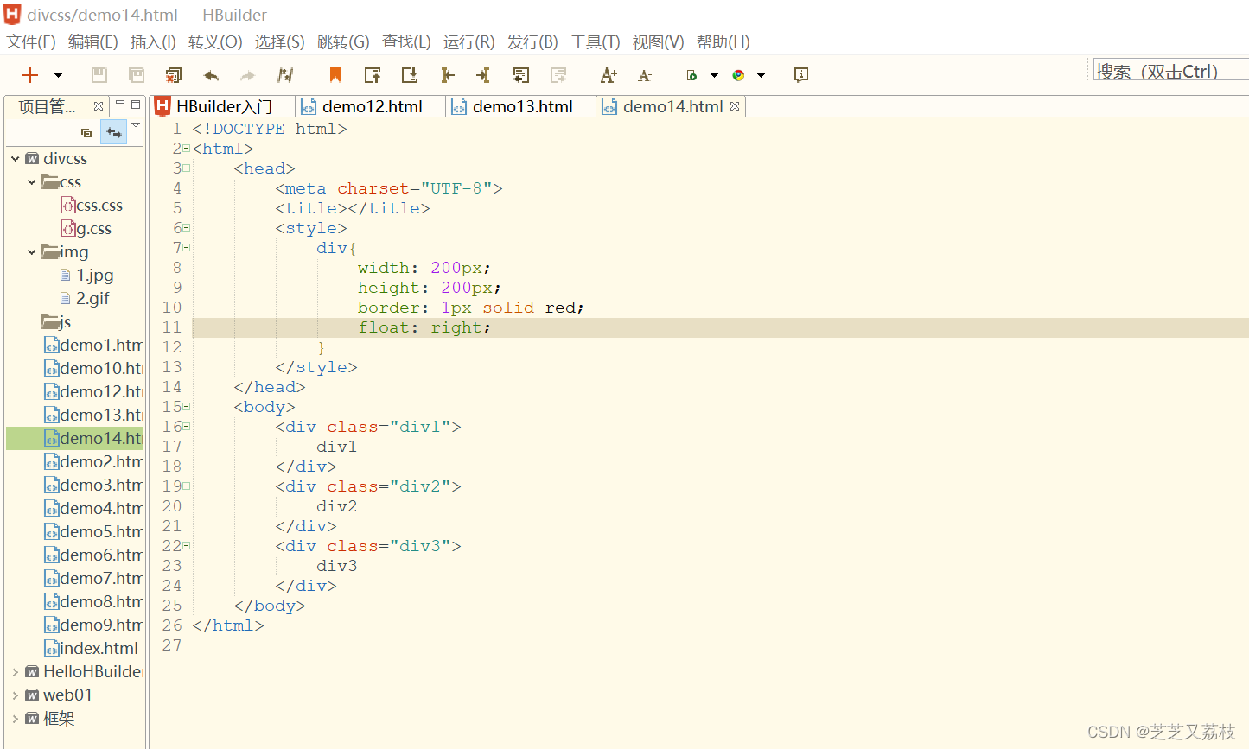The image size is (1249, 749).
Task: Select 1.jpg in img folder
Action: (86, 276)
